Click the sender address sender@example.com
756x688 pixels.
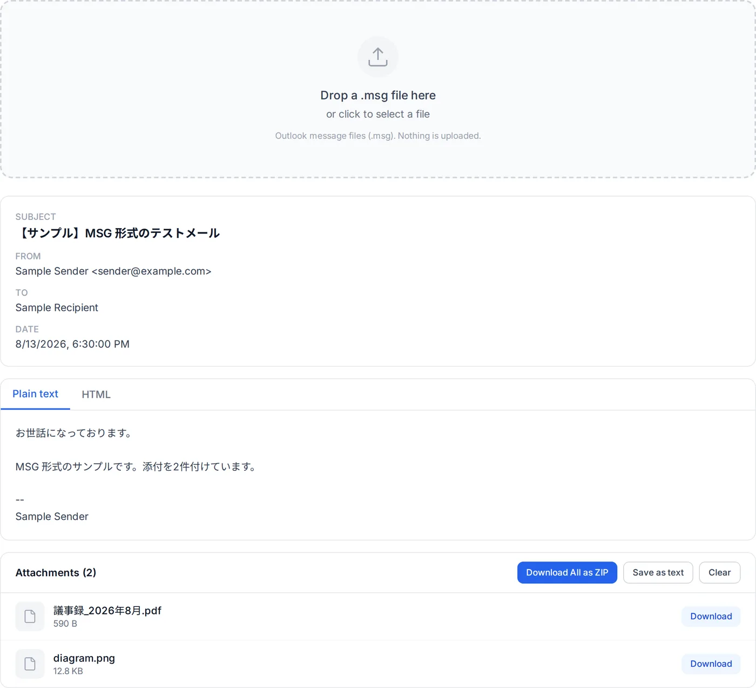[152, 271]
